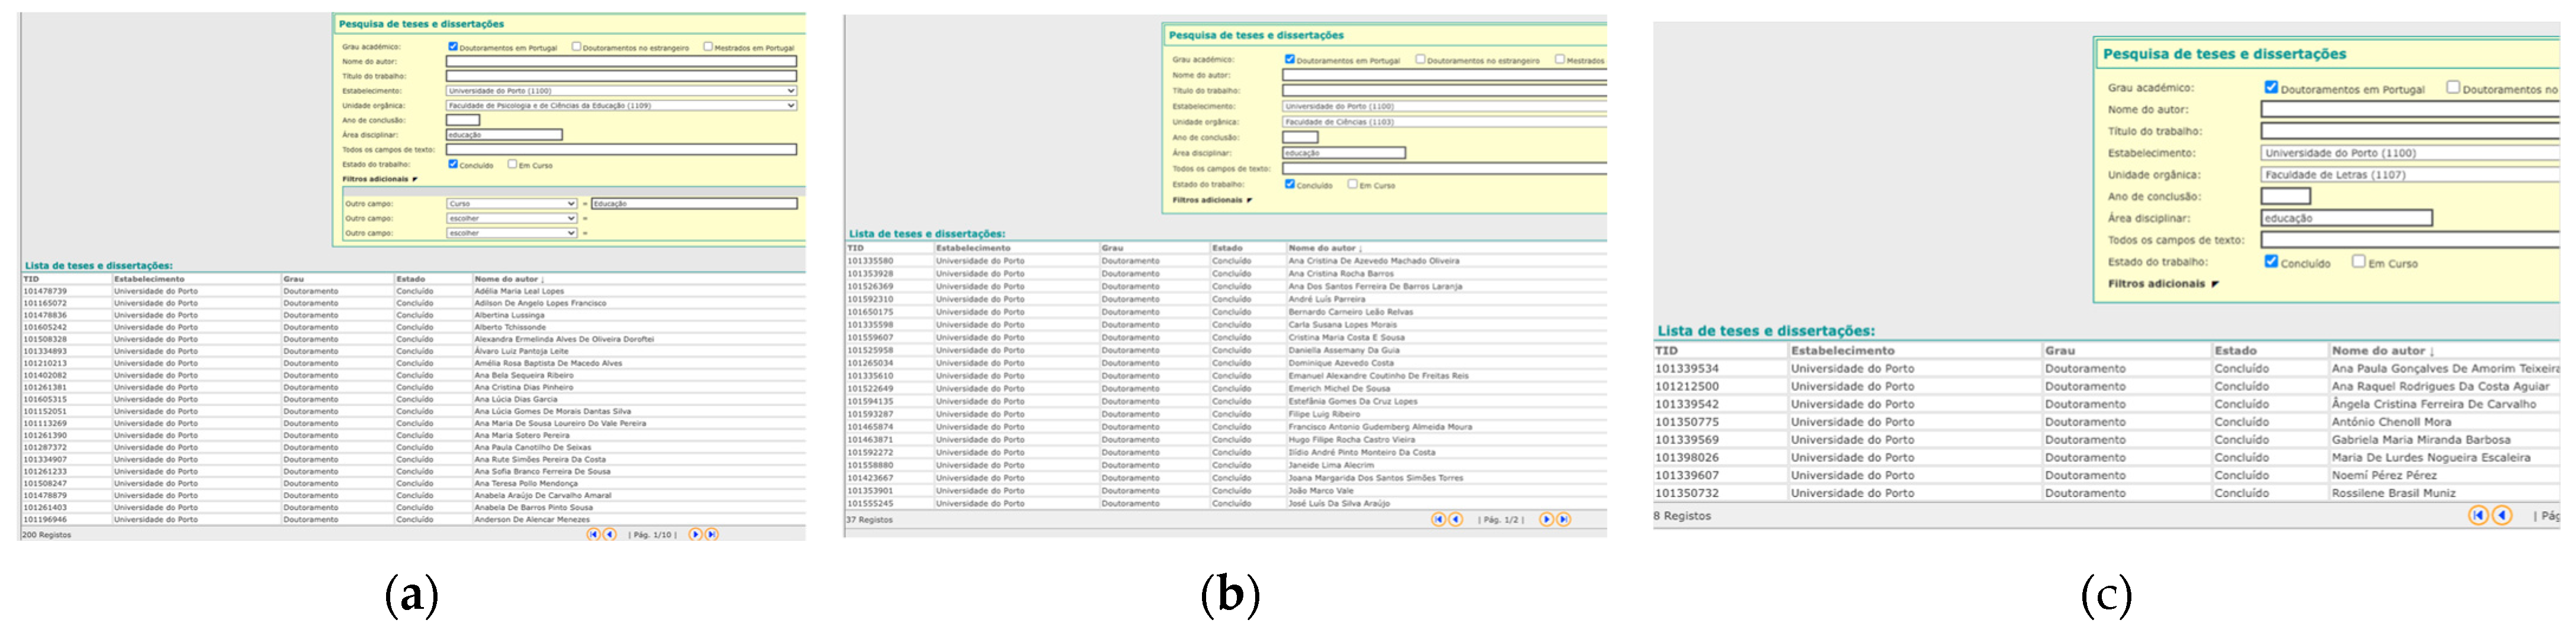Click previous page arrow in panel (a)
This screenshot has height=636, width=2576.
(x=609, y=534)
